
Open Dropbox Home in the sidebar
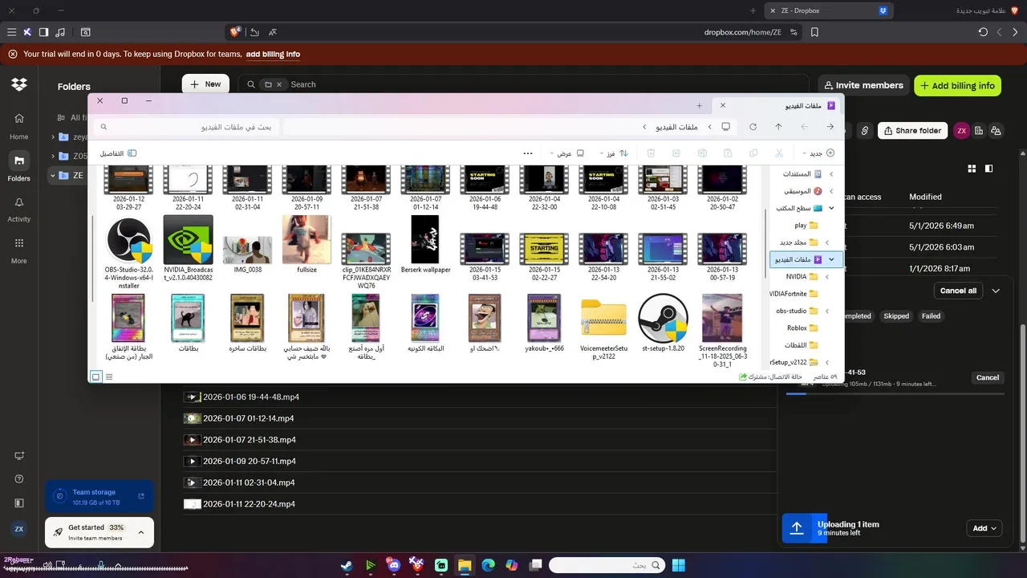click(19, 126)
